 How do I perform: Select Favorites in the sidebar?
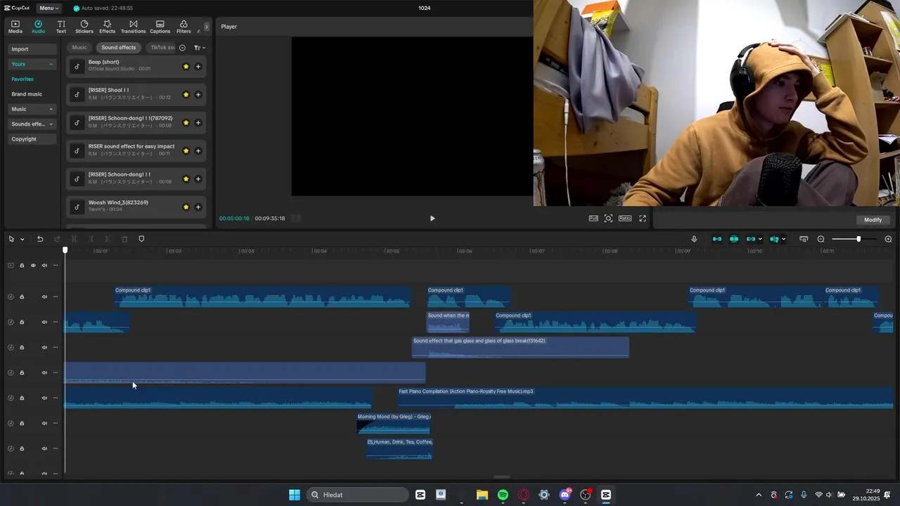pyautogui.click(x=22, y=79)
